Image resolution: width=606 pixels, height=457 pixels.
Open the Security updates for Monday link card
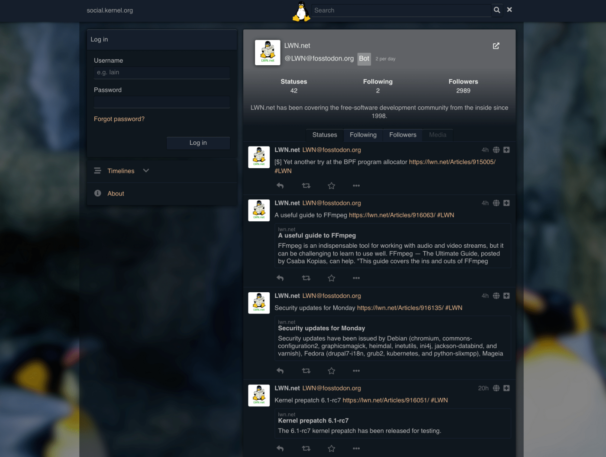(x=393, y=338)
